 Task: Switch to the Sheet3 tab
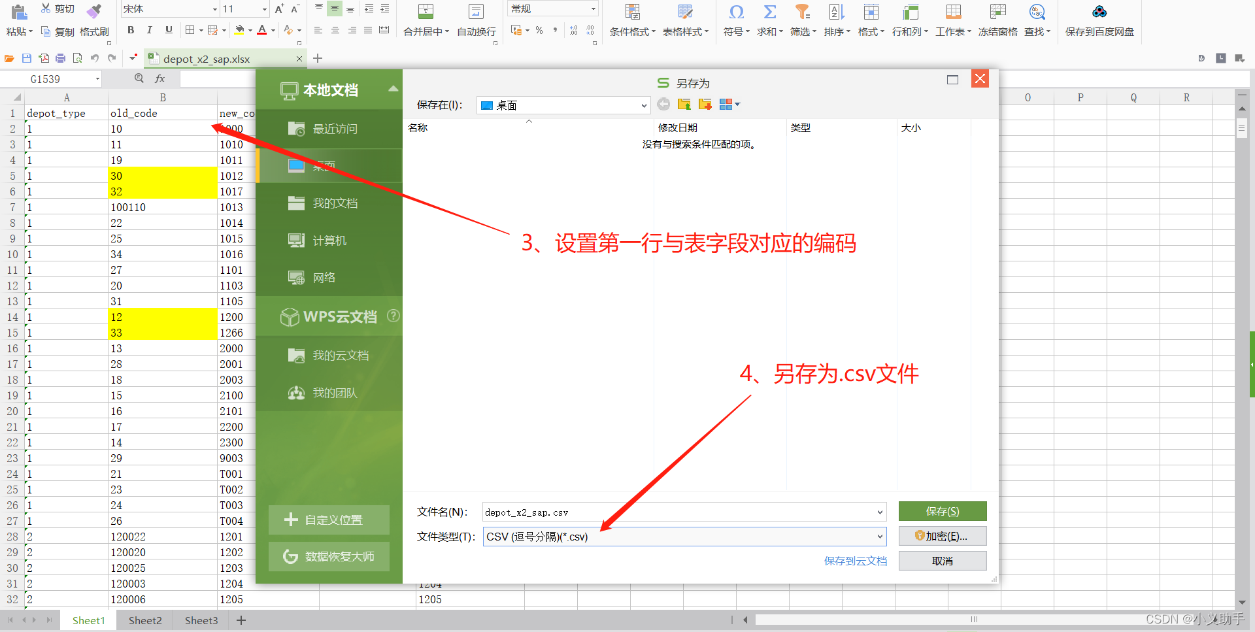(x=201, y=620)
